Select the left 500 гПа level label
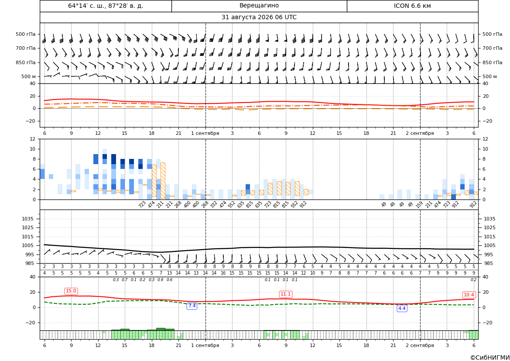 pos(26,34)
